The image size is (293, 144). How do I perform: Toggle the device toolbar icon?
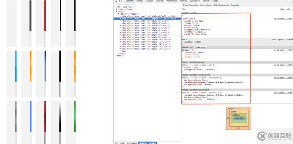click(120, 1)
